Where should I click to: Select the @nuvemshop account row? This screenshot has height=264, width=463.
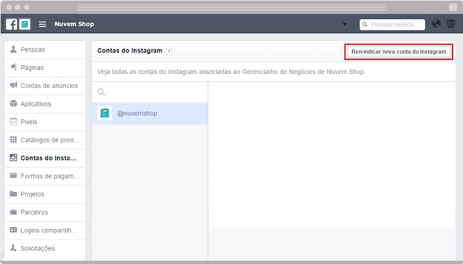[149, 114]
